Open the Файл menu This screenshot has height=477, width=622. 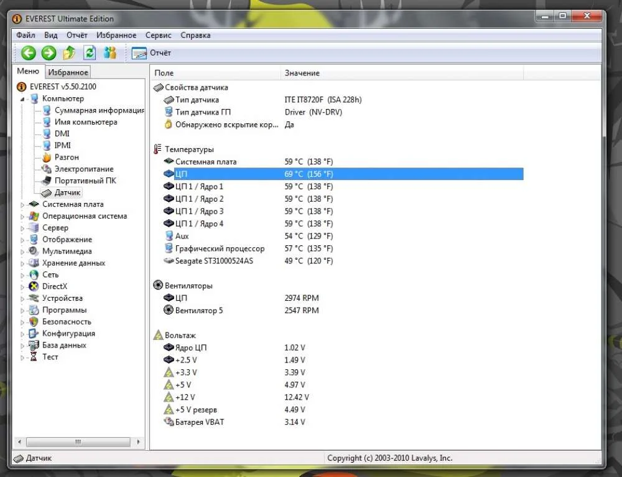tap(26, 35)
